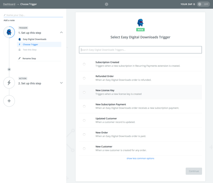
Task: Open '1. Set up this step' heading
Action: pyautogui.click(x=30, y=33)
